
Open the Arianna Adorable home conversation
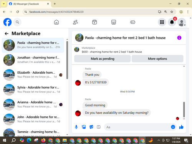[33, 104]
